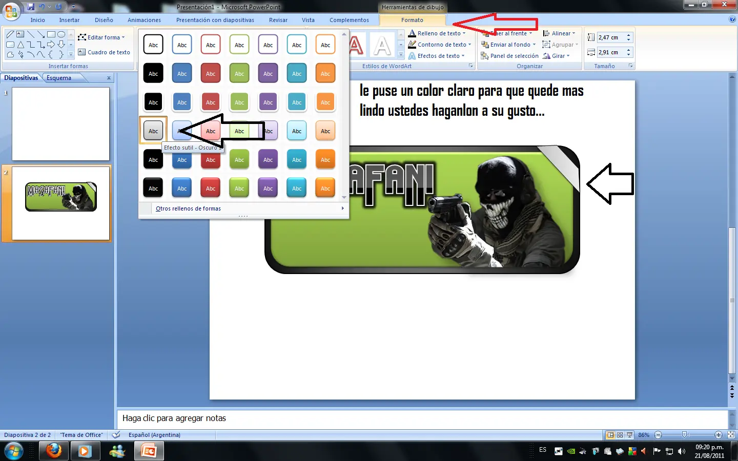The image size is (738, 461).
Task: Open Tamaño group dialog launcher
Action: tap(631, 66)
